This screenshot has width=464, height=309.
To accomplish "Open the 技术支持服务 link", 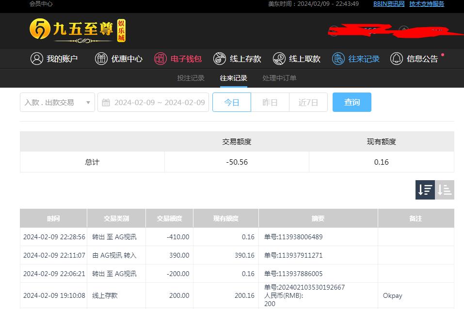I will pos(427,4).
